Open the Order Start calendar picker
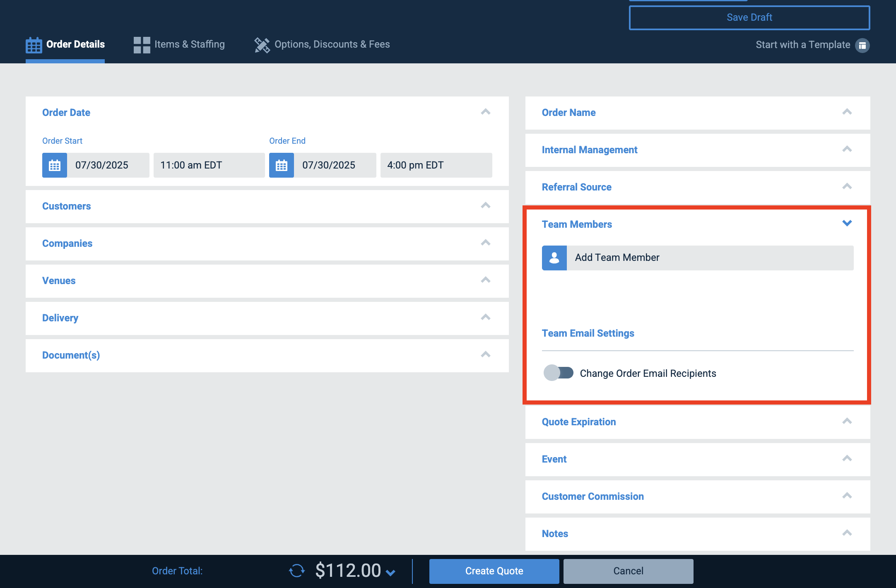The image size is (896, 588). click(55, 165)
